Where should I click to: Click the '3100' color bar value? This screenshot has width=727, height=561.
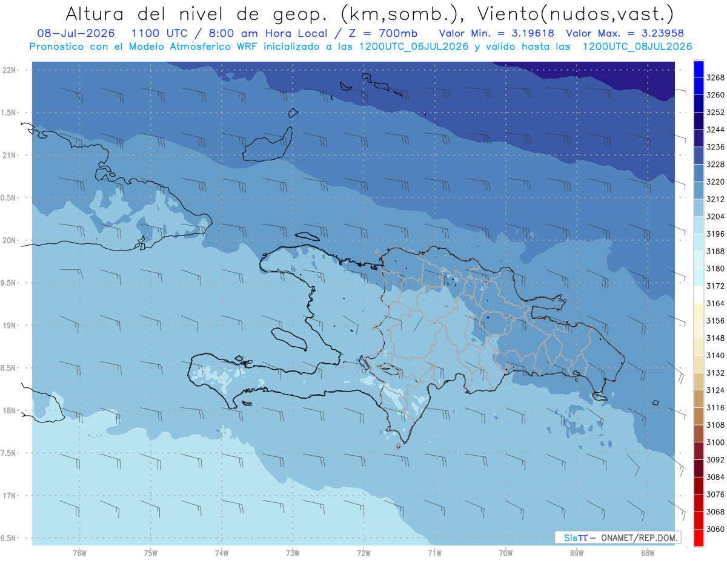coord(715,442)
